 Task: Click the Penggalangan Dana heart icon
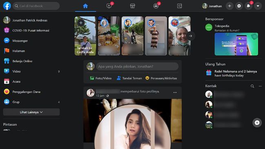7,92
